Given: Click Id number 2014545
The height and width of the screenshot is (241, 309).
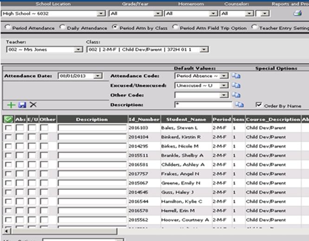Looking at the screenshot, I should click(138, 192).
